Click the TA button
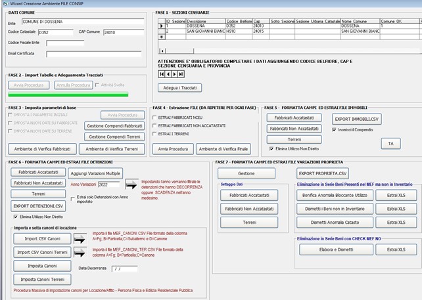Screen dimensions: 422x300 coord(391,144)
